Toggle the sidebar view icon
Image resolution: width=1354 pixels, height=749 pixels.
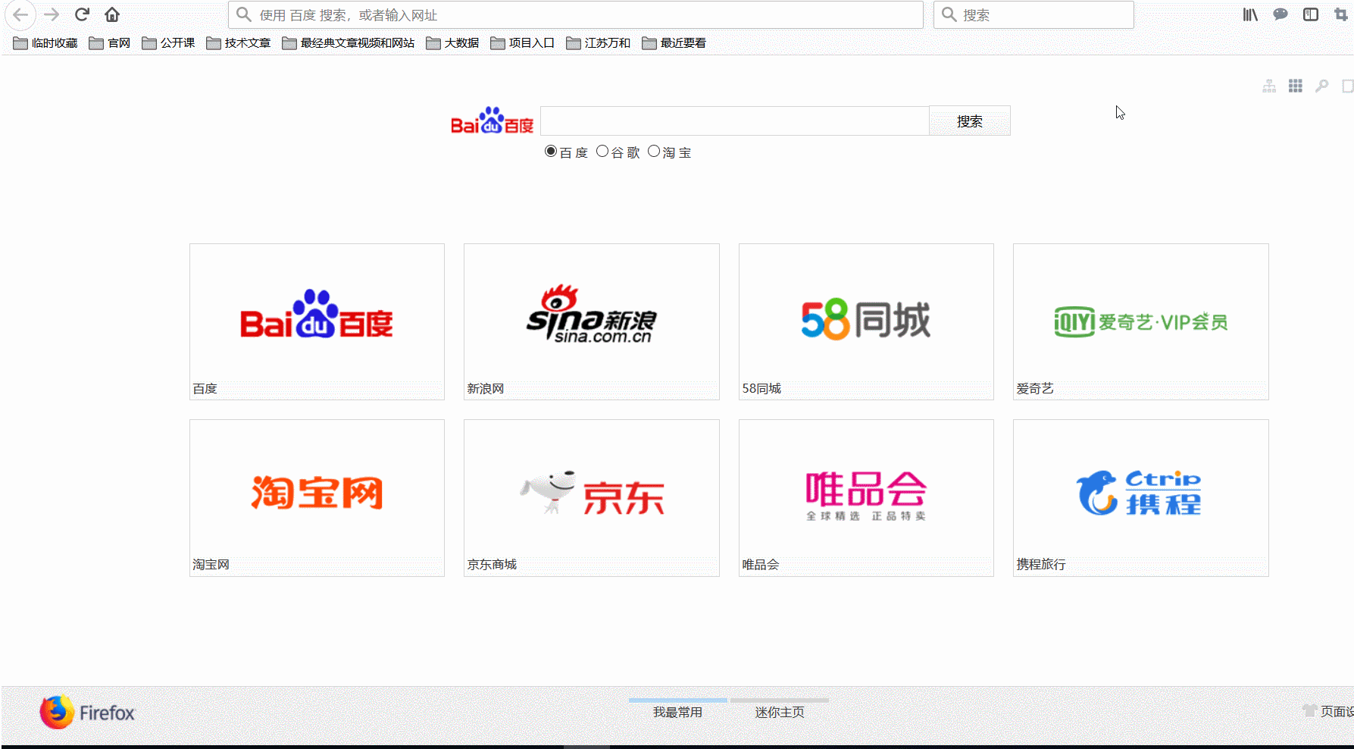click(1311, 14)
